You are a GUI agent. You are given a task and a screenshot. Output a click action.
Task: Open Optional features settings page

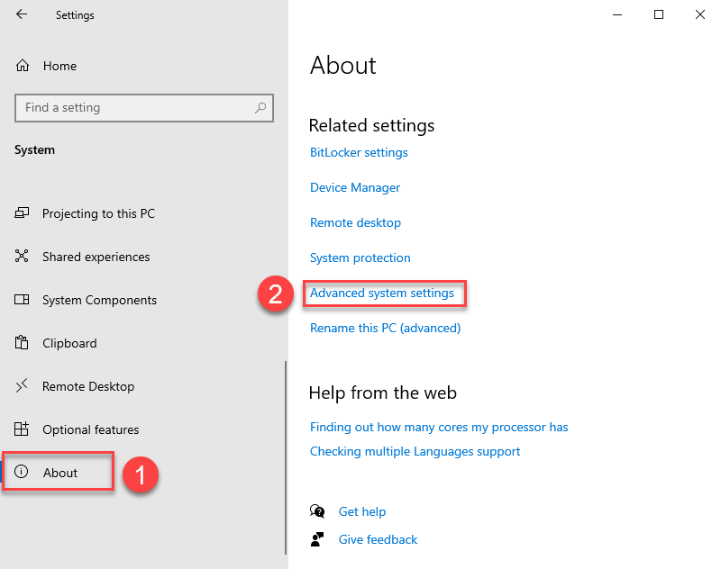click(x=90, y=429)
